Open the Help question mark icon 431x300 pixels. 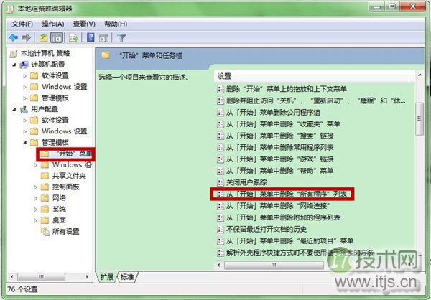click(x=91, y=37)
